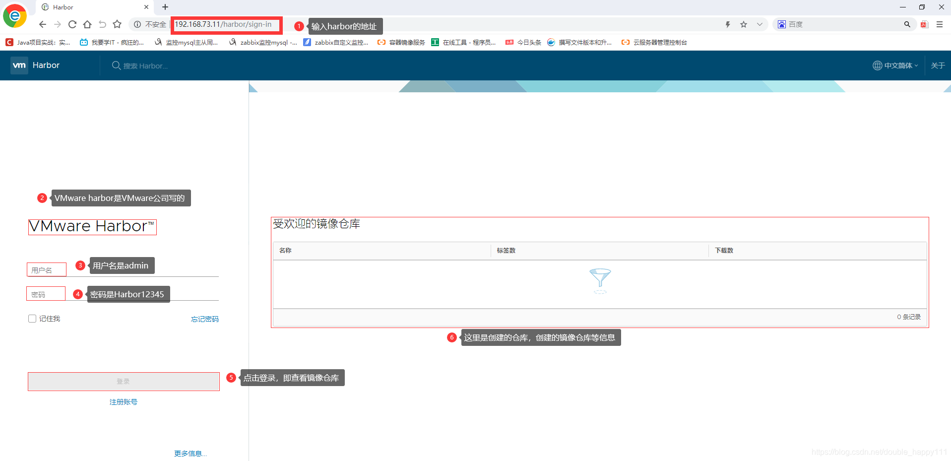Select the Harbor browser tab
The image size is (951, 461).
[x=94, y=7]
